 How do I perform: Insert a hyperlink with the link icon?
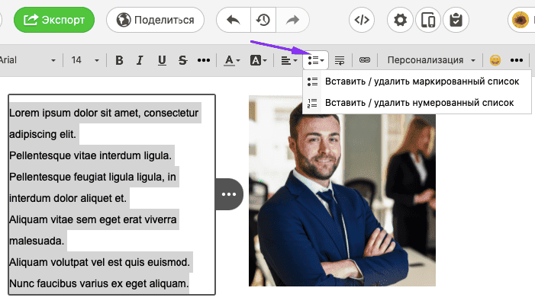(x=364, y=60)
